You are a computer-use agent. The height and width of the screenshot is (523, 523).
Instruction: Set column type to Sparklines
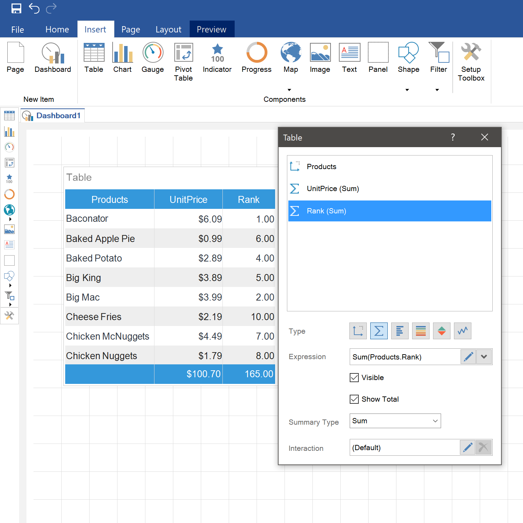(463, 331)
